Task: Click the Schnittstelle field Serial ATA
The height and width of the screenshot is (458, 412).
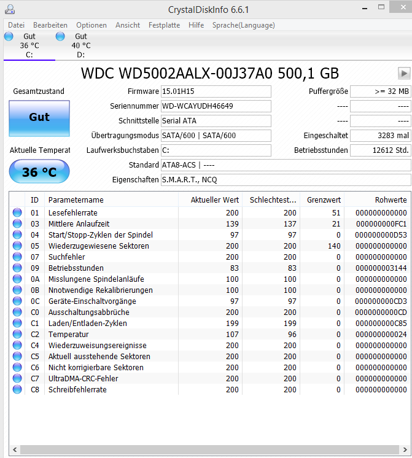Action: [x=216, y=120]
